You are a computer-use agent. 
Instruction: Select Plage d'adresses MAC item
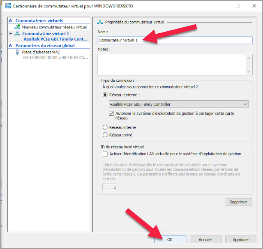coord(41,52)
